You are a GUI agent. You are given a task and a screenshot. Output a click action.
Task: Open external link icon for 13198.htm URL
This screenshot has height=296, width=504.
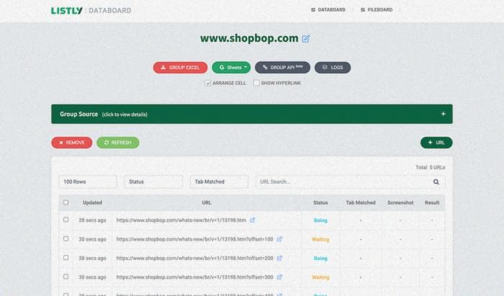[x=252, y=220]
